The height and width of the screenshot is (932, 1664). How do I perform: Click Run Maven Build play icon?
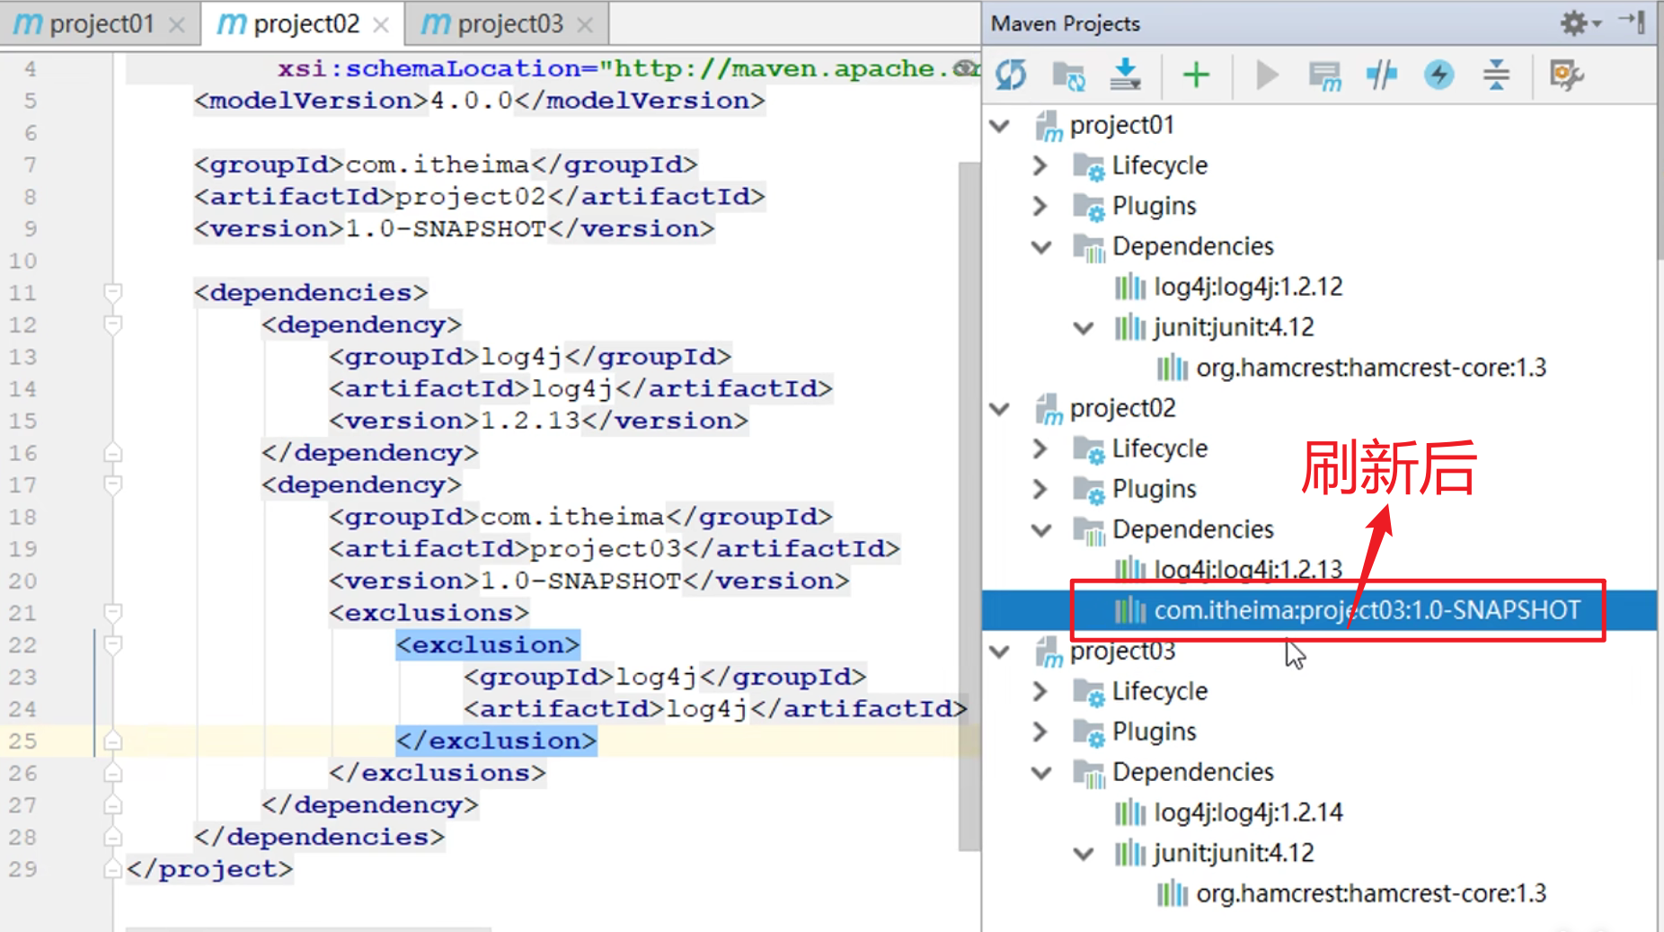[x=1267, y=75]
